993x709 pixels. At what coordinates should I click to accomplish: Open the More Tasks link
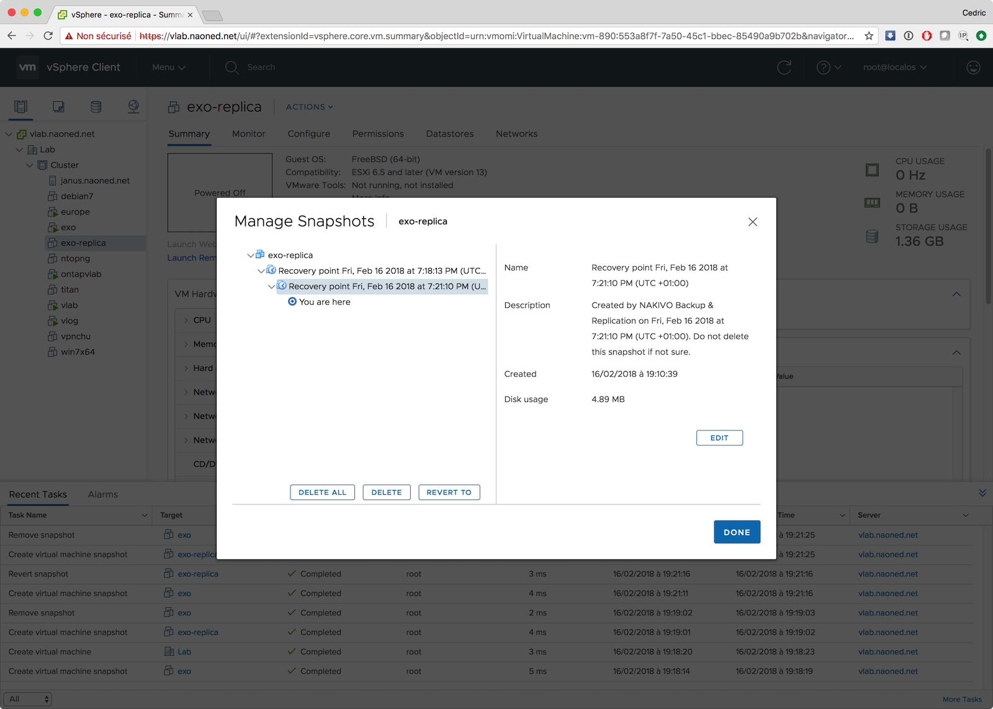point(961,699)
